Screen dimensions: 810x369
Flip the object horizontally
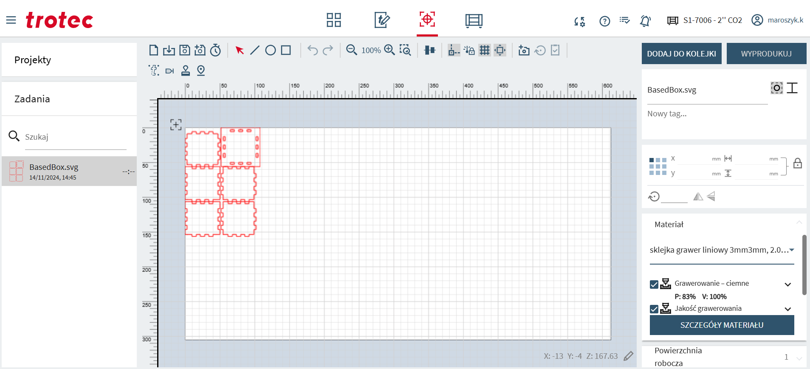click(698, 197)
